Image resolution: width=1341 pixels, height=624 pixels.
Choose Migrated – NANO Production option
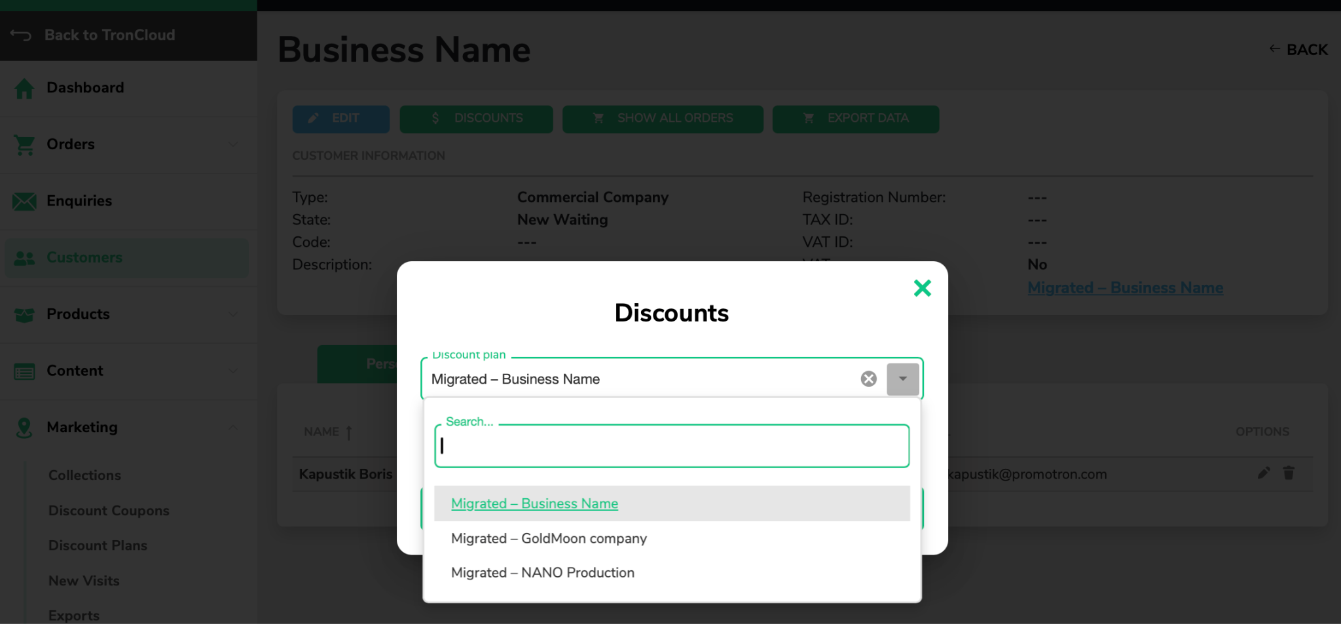point(672,573)
